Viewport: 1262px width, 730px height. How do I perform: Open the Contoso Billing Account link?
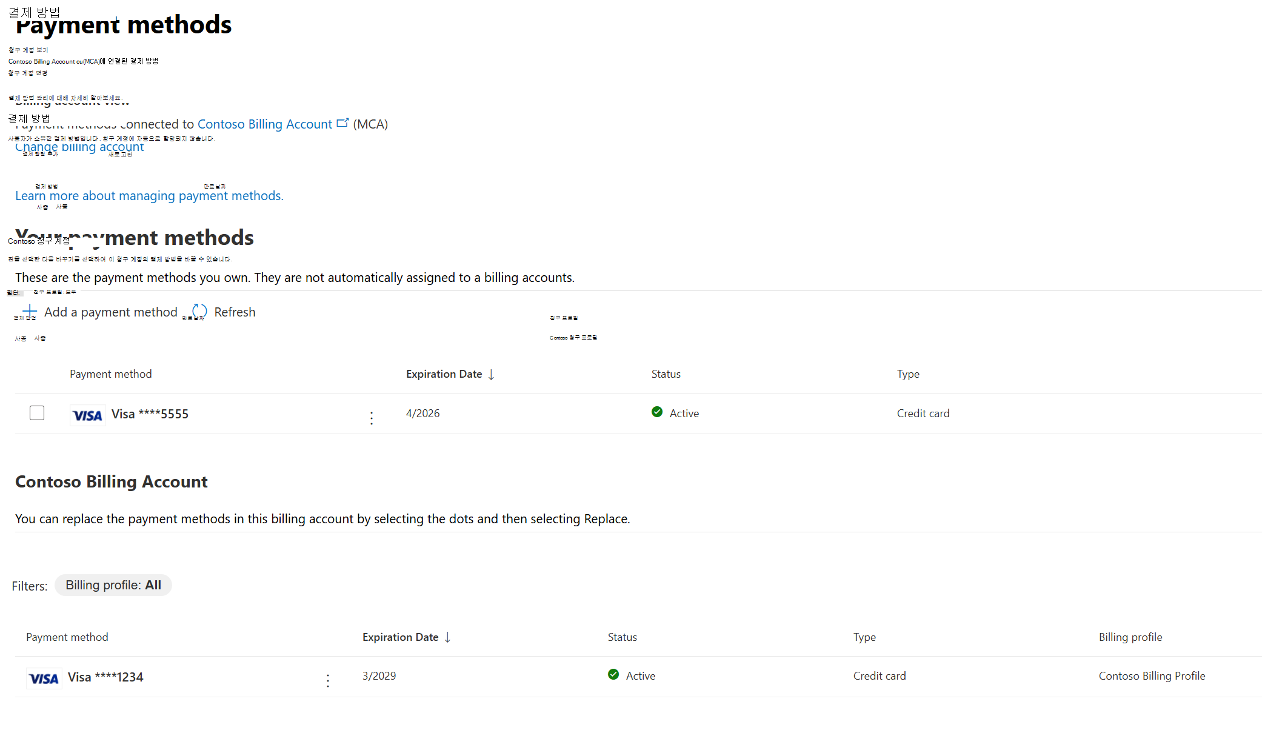tap(265, 124)
